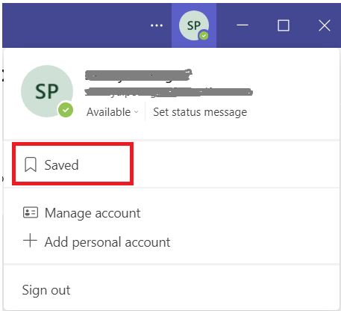The width and height of the screenshot is (341, 311).
Task: Click the small chevron next to Available
Action: [136, 112]
